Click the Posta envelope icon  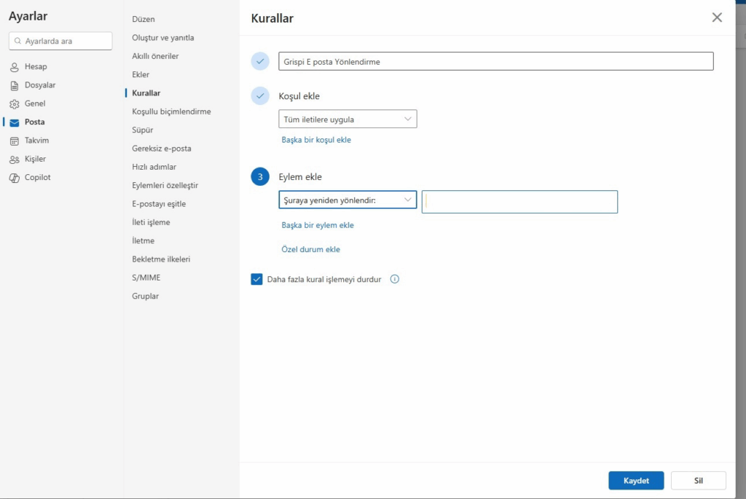(15, 122)
